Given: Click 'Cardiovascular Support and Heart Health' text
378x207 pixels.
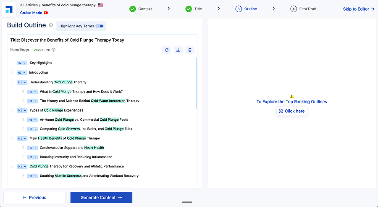Looking at the screenshot, I should coord(72,148).
